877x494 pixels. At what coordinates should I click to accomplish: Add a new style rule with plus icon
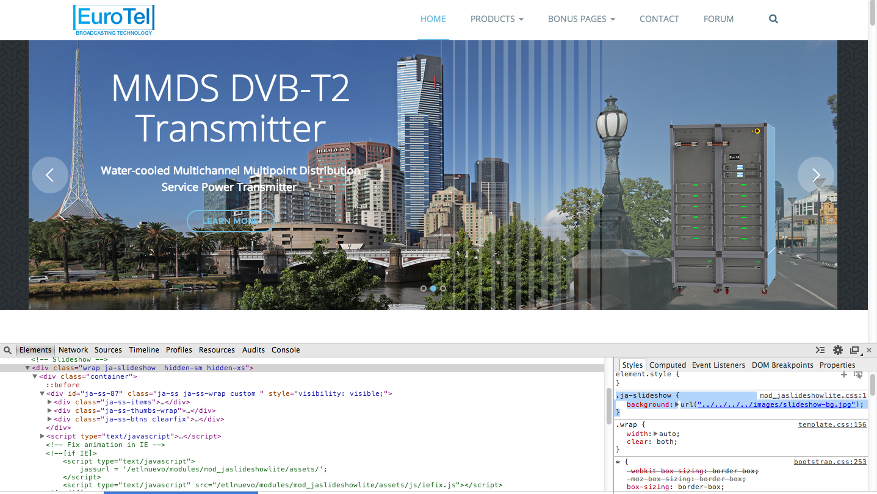[x=844, y=374]
